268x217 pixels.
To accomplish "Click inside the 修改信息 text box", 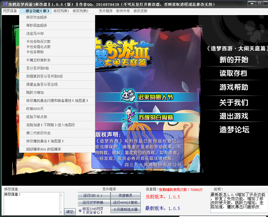I will pyautogui.click(x=31, y=204).
